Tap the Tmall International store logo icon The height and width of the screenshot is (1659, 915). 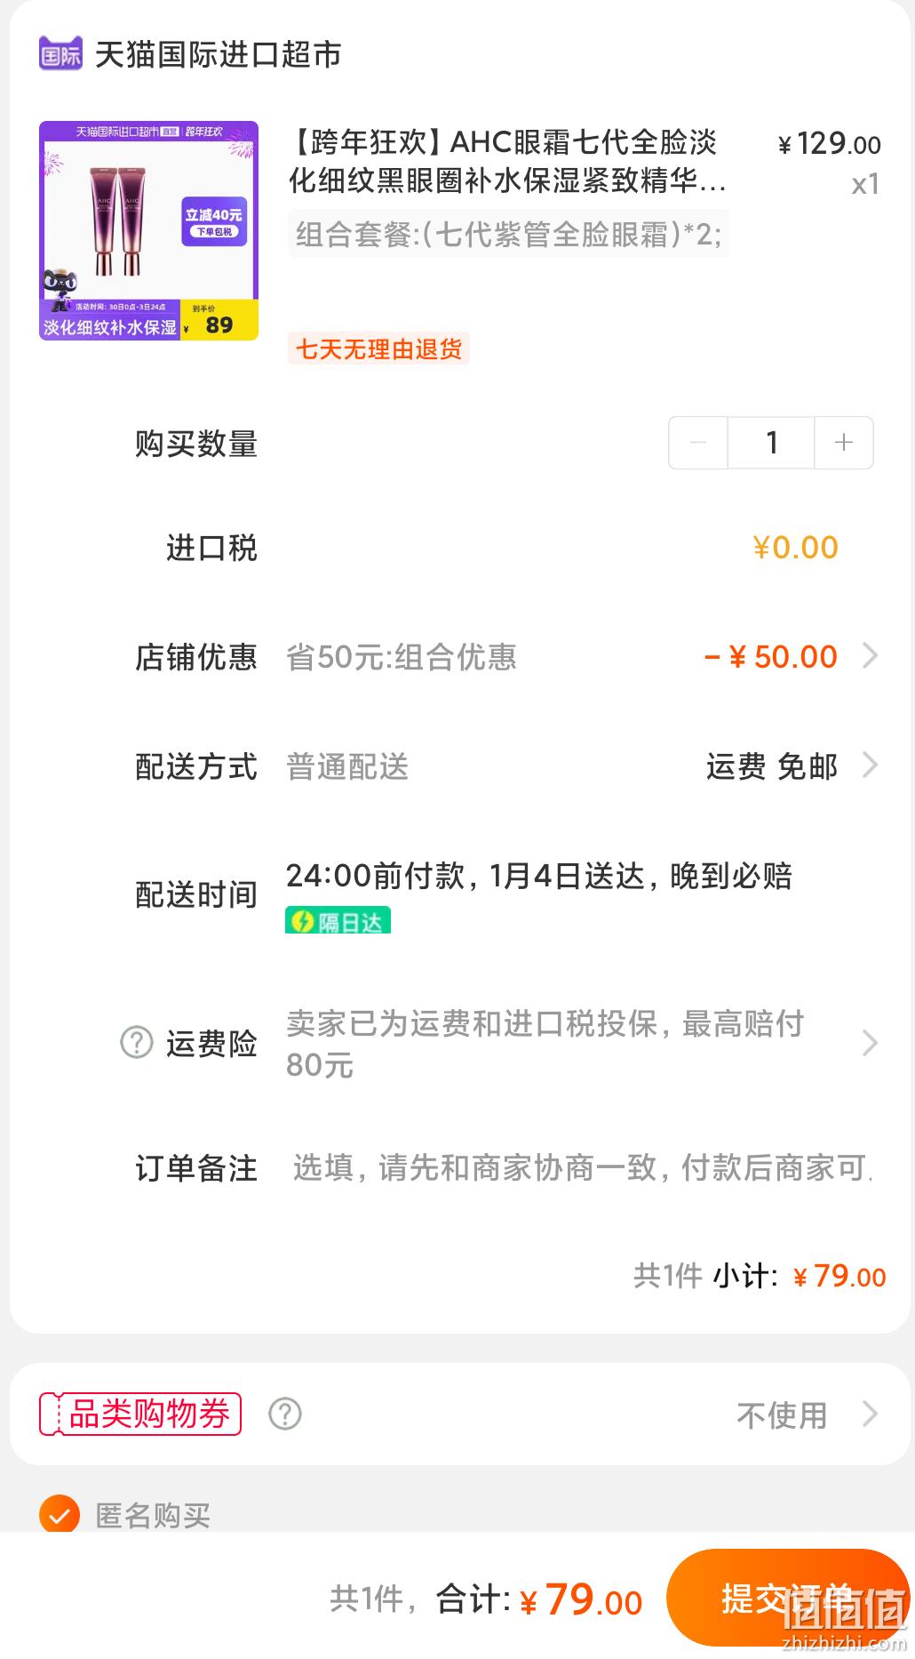point(60,54)
